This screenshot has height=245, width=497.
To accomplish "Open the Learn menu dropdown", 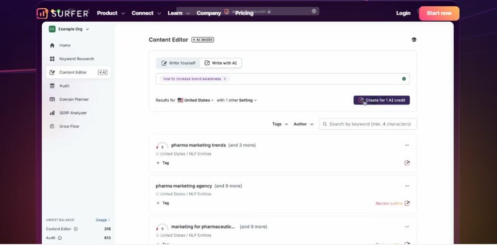I will (x=179, y=13).
